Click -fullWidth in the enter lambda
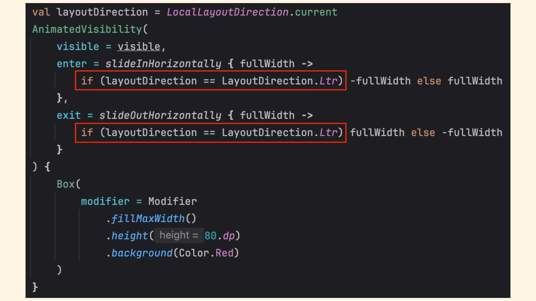 point(380,81)
